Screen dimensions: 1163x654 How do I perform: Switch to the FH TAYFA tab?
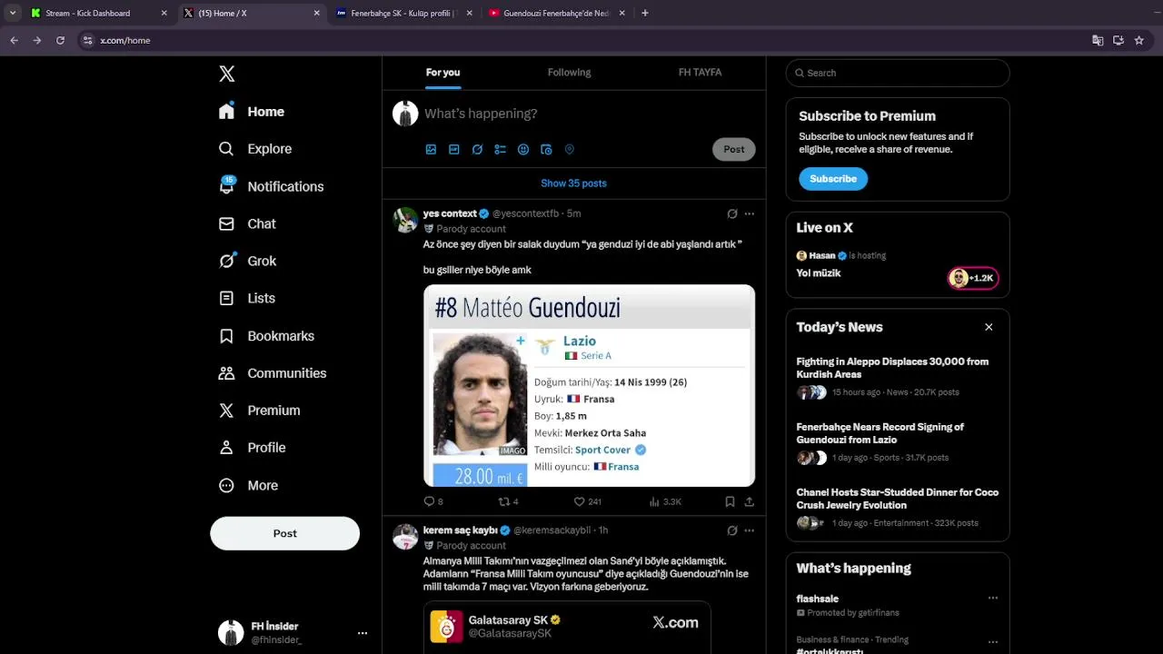pyautogui.click(x=700, y=73)
